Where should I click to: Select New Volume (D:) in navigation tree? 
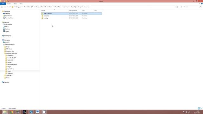pyautogui.click(x=10, y=44)
